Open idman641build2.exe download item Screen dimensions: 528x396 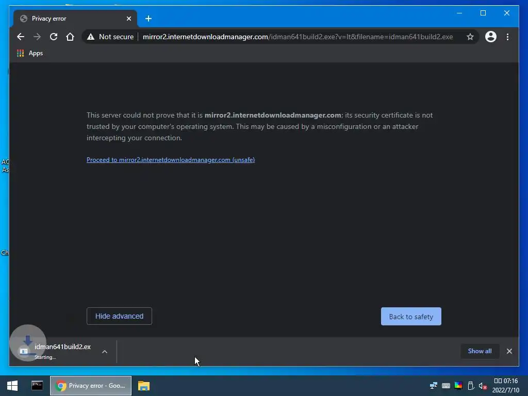(x=56, y=351)
